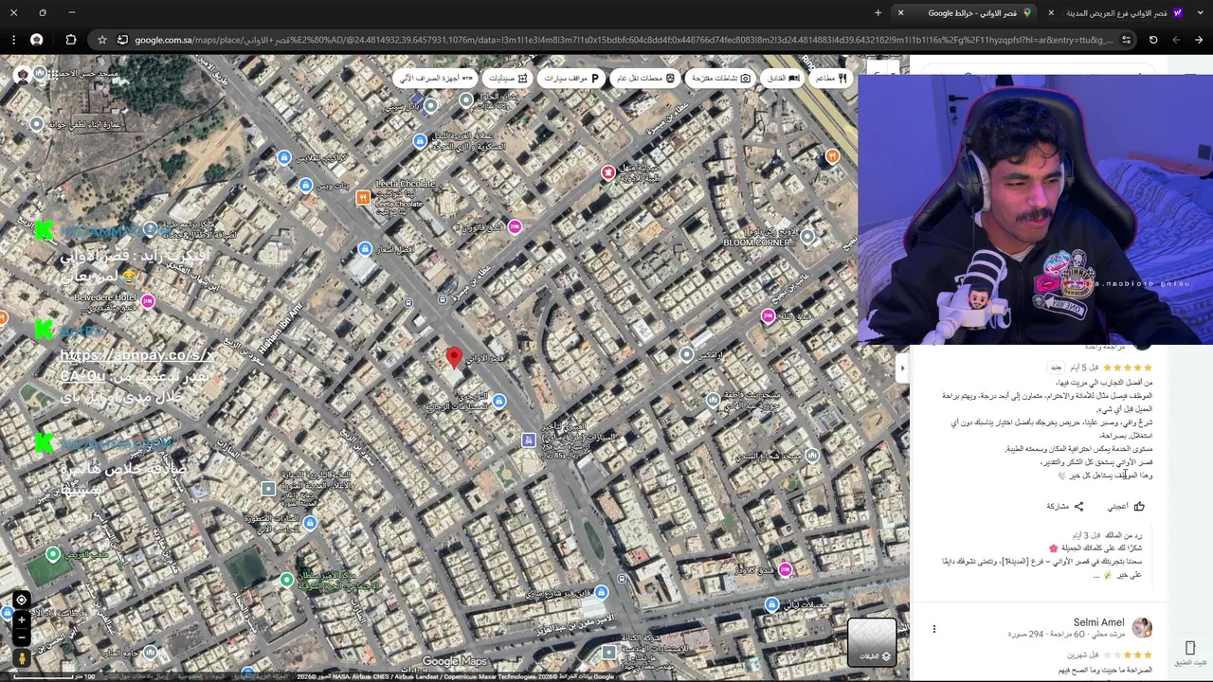Expand owner reply with ellipsis
The image size is (1213, 682).
(x=1096, y=575)
